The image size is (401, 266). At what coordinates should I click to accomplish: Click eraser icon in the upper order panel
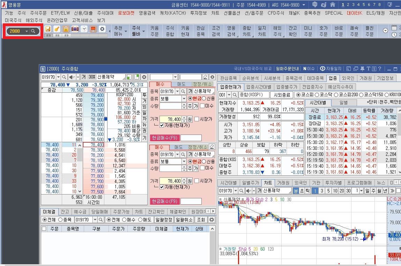point(205,77)
